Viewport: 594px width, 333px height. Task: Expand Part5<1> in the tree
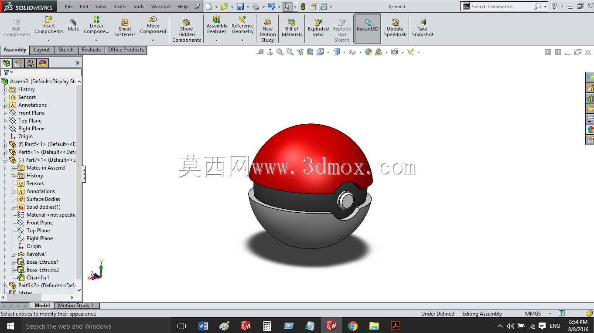pyautogui.click(x=4, y=144)
